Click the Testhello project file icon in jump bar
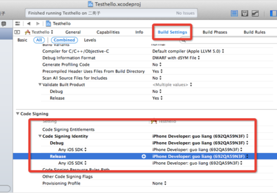 tap(48, 24)
